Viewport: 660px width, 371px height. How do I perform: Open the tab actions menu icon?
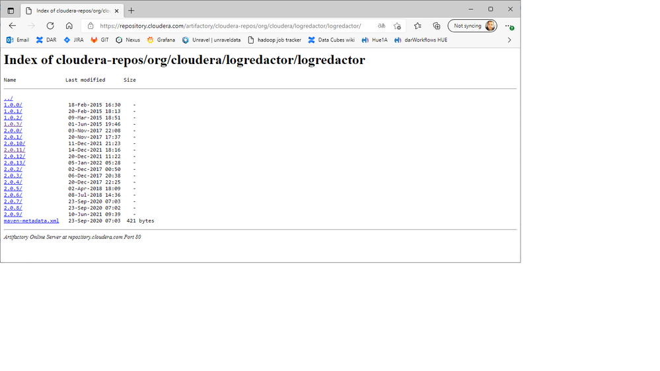[11, 11]
